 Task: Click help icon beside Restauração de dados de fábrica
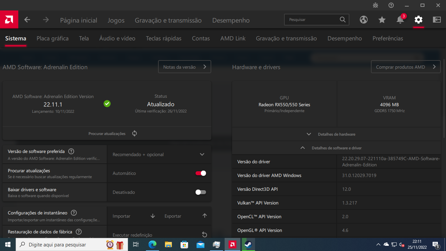pos(78,232)
